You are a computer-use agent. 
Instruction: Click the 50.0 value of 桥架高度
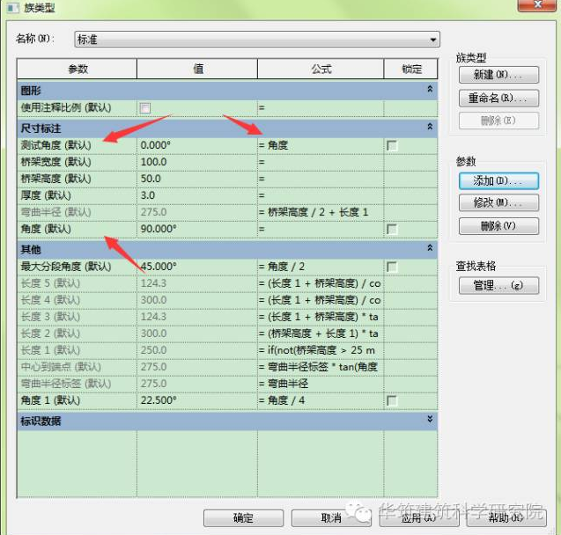point(197,179)
